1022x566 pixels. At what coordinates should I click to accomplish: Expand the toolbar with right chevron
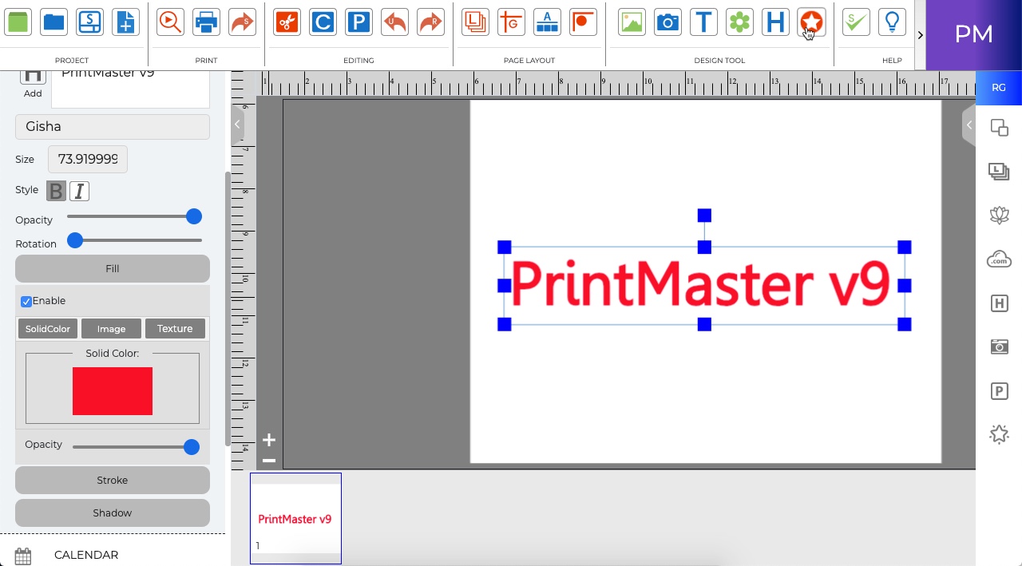click(x=920, y=35)
